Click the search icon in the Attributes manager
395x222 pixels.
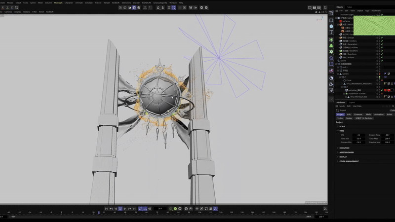tap(393, 106)
